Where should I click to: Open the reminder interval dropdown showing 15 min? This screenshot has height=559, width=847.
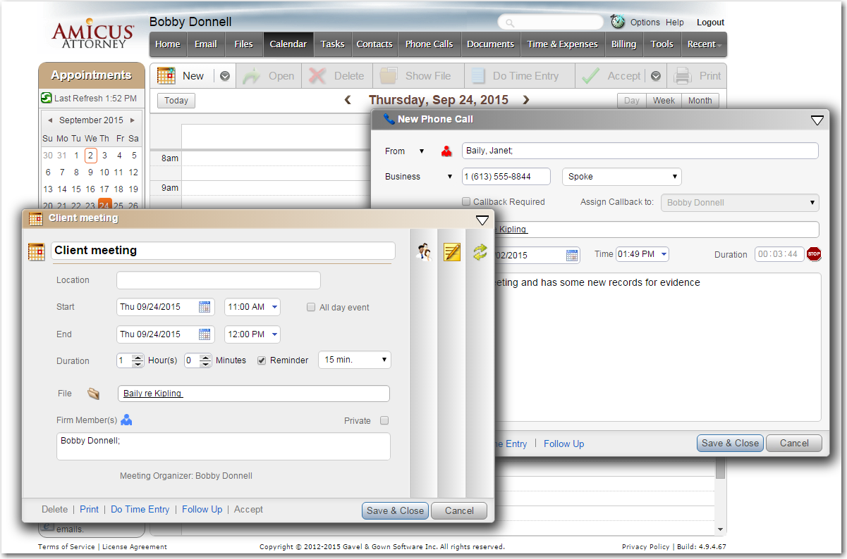pos(354,360)
